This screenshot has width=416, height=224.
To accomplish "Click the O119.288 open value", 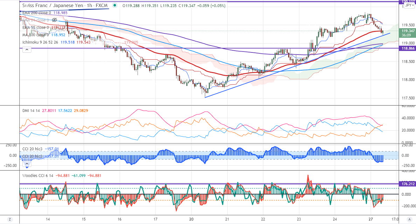I will click(x=131, y=5).
